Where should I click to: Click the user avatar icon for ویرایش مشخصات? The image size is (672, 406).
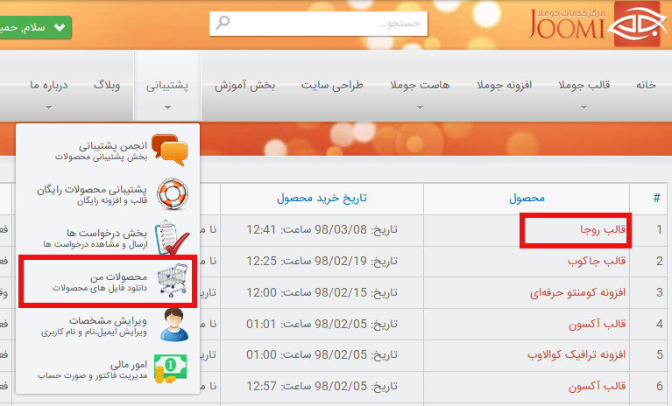[x=173, y=325]
